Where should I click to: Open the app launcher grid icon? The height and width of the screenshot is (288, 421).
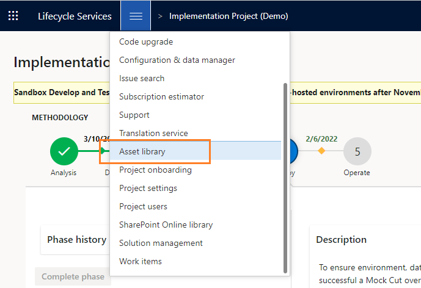13,16
